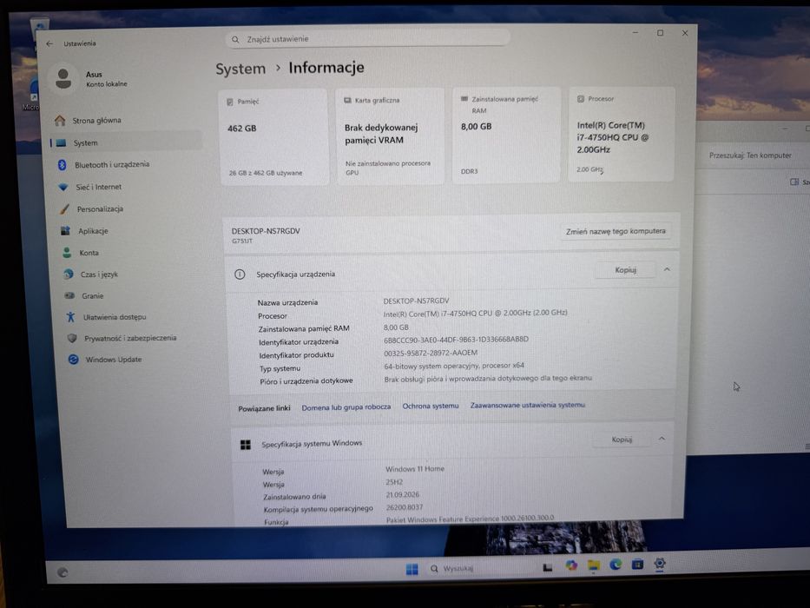Image resolution: width=810 pixels, height=608 pixels.
Task: Open the Karta graficzna card
Action: tap(390, 136)
